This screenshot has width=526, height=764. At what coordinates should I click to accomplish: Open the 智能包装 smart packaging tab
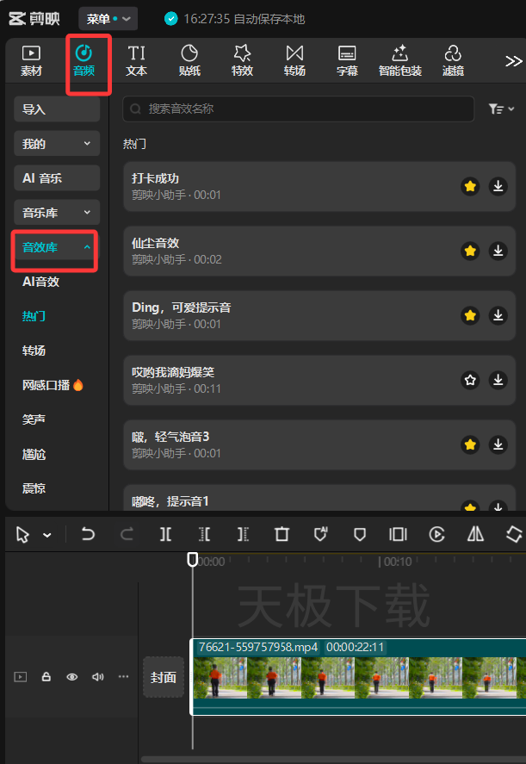coord(399,60)
